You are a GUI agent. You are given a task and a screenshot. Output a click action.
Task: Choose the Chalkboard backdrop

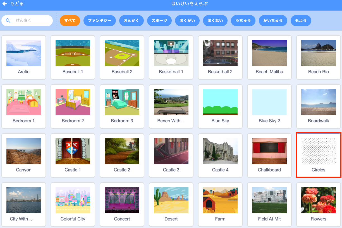(x=269, y=156)
